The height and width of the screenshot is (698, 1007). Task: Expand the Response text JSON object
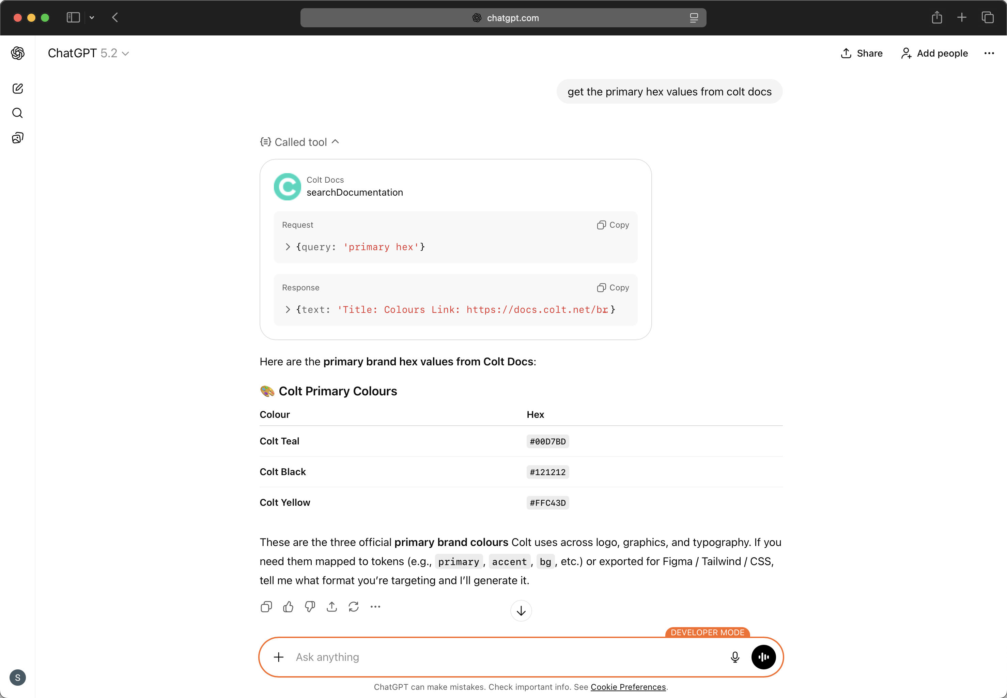click(288, 310)
